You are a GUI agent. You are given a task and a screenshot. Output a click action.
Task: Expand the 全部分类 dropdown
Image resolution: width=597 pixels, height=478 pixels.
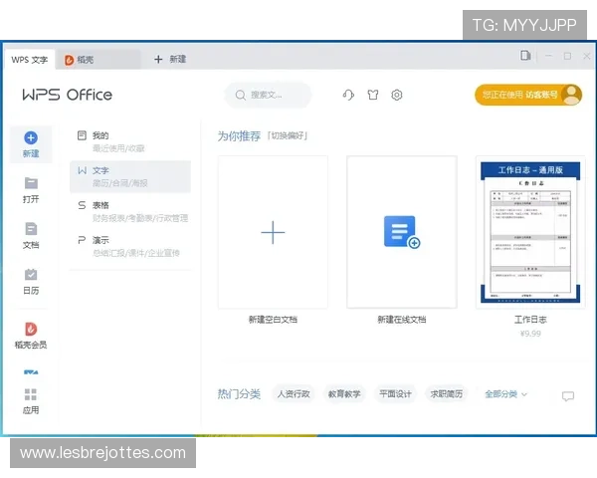(506, 394)
